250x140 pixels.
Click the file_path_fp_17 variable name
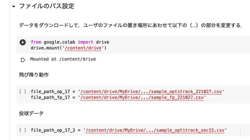point(50,97)
